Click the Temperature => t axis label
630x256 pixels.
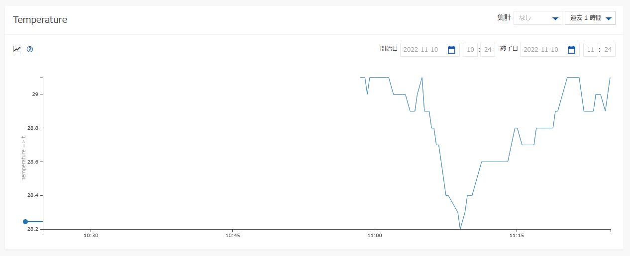coord(23,158)
